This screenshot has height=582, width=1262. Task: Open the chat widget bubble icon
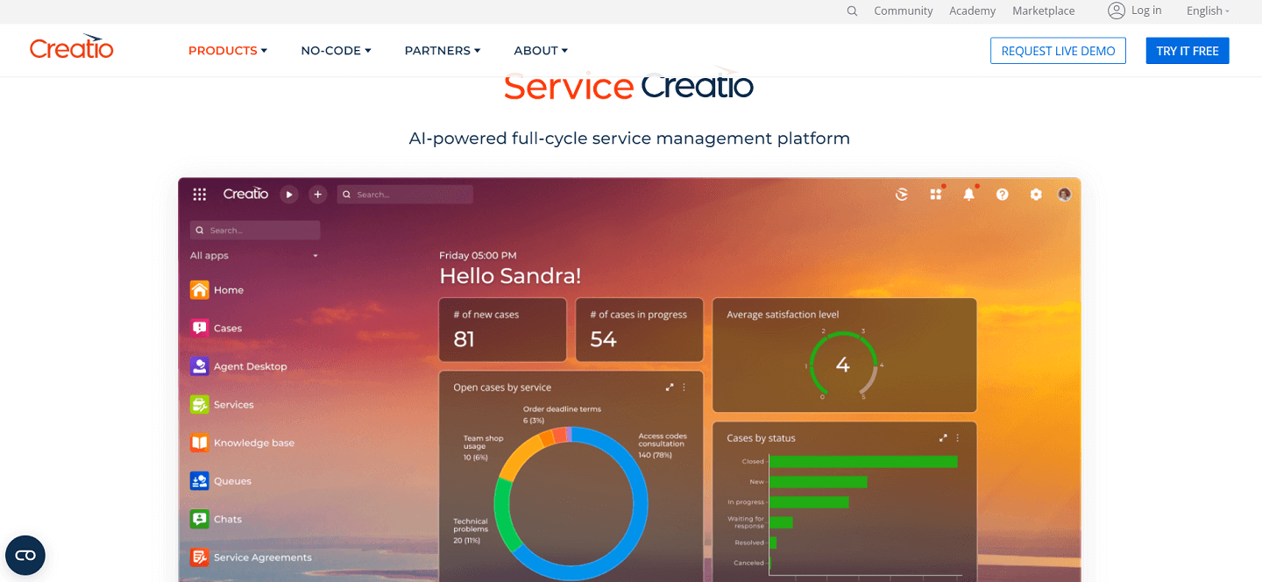25,555
